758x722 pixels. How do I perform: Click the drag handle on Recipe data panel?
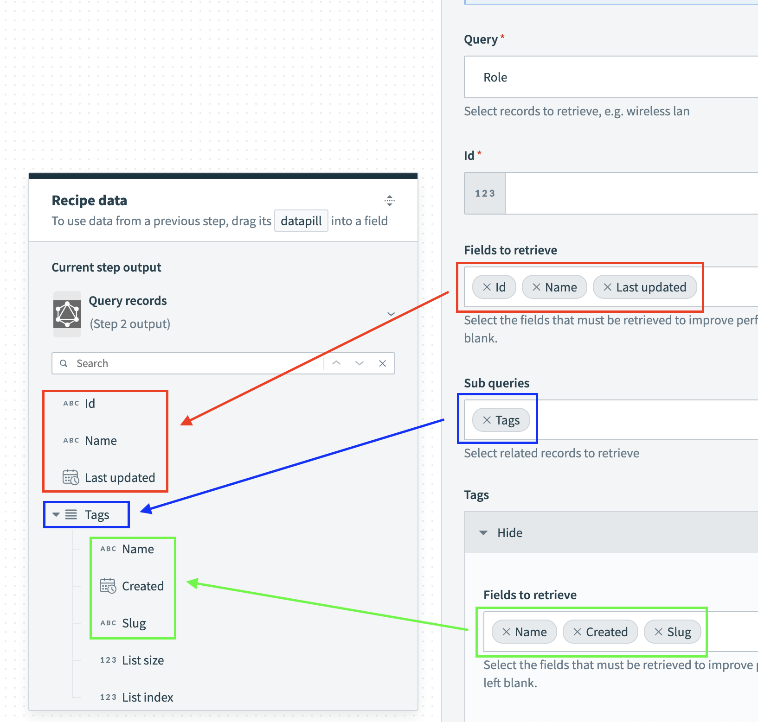(389, 201)
